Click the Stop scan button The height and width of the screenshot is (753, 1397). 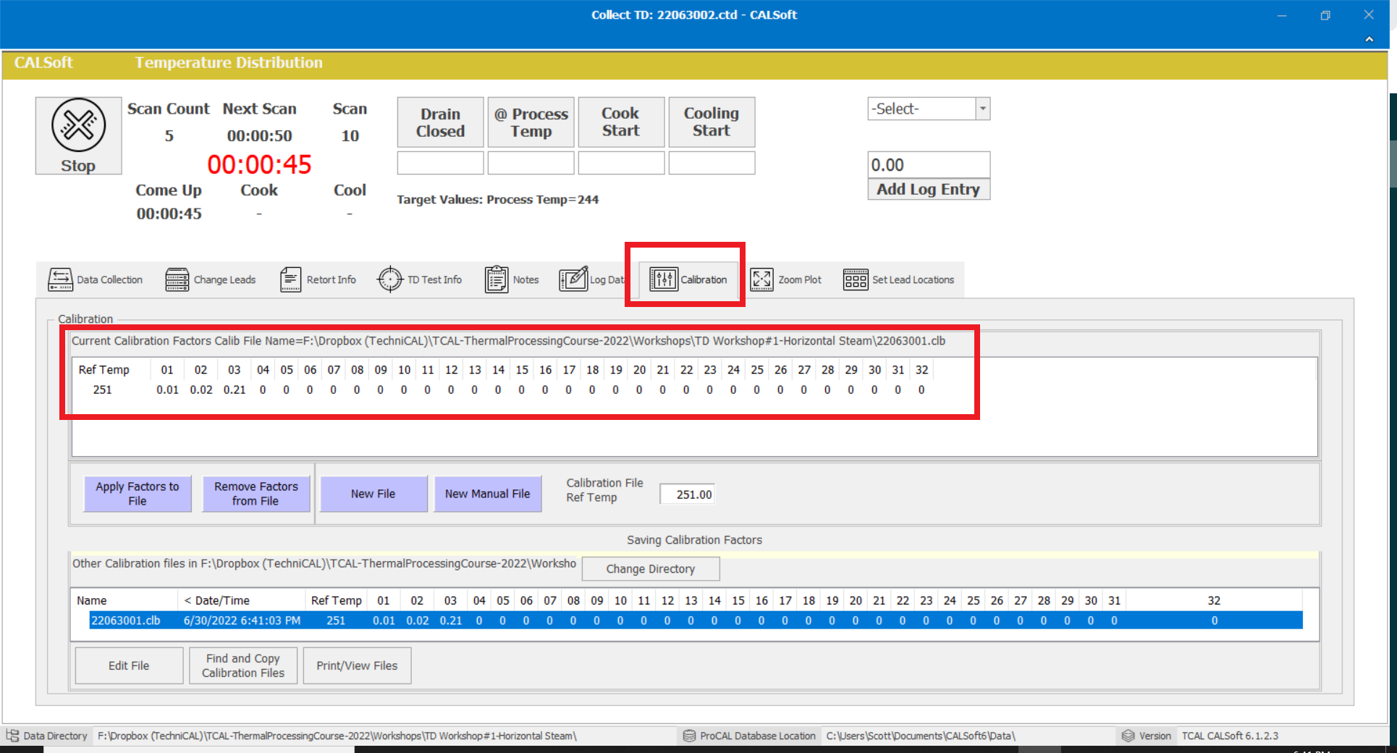78,135
